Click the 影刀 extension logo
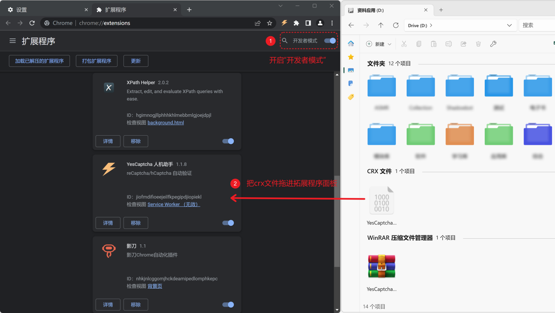This screenshot has height=313, width=555. point(109,251)
